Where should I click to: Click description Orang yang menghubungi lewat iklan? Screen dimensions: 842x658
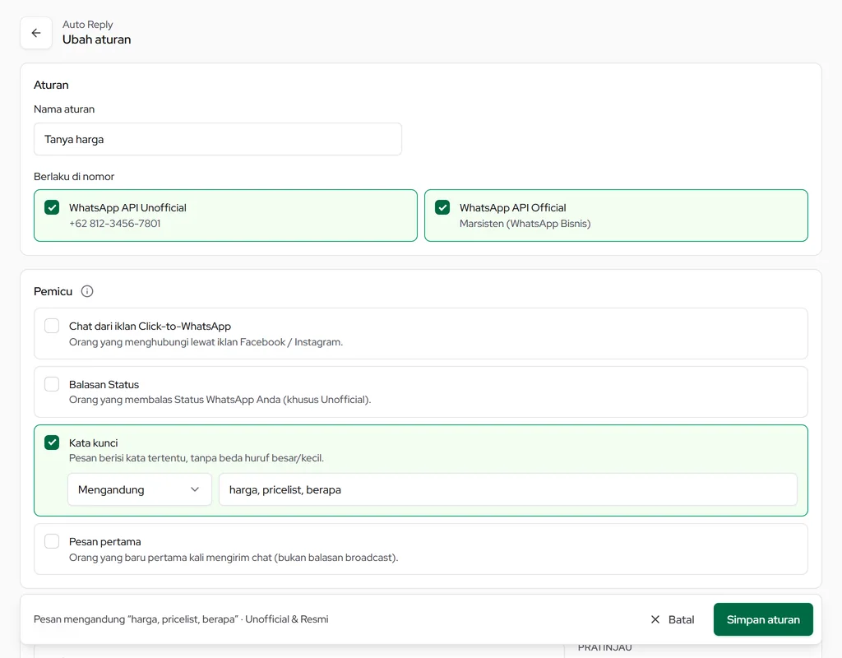point(206,342)
